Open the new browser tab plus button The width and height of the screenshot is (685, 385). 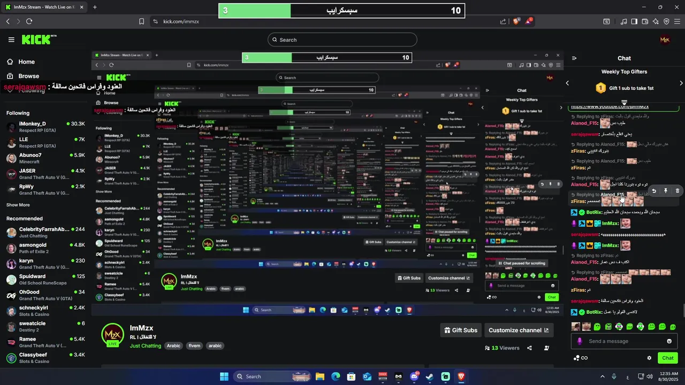pos(95,7)
